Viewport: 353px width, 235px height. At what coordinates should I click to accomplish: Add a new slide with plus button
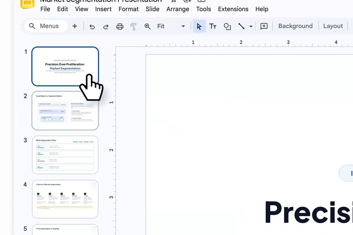coord(75,26)
